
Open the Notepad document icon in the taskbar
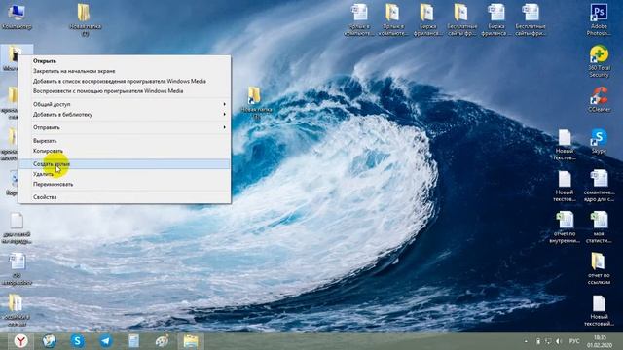tap(134, 341)
